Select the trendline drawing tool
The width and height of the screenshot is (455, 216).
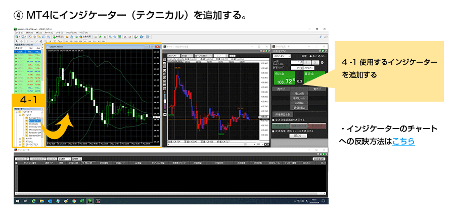click(x=36, y=41)
